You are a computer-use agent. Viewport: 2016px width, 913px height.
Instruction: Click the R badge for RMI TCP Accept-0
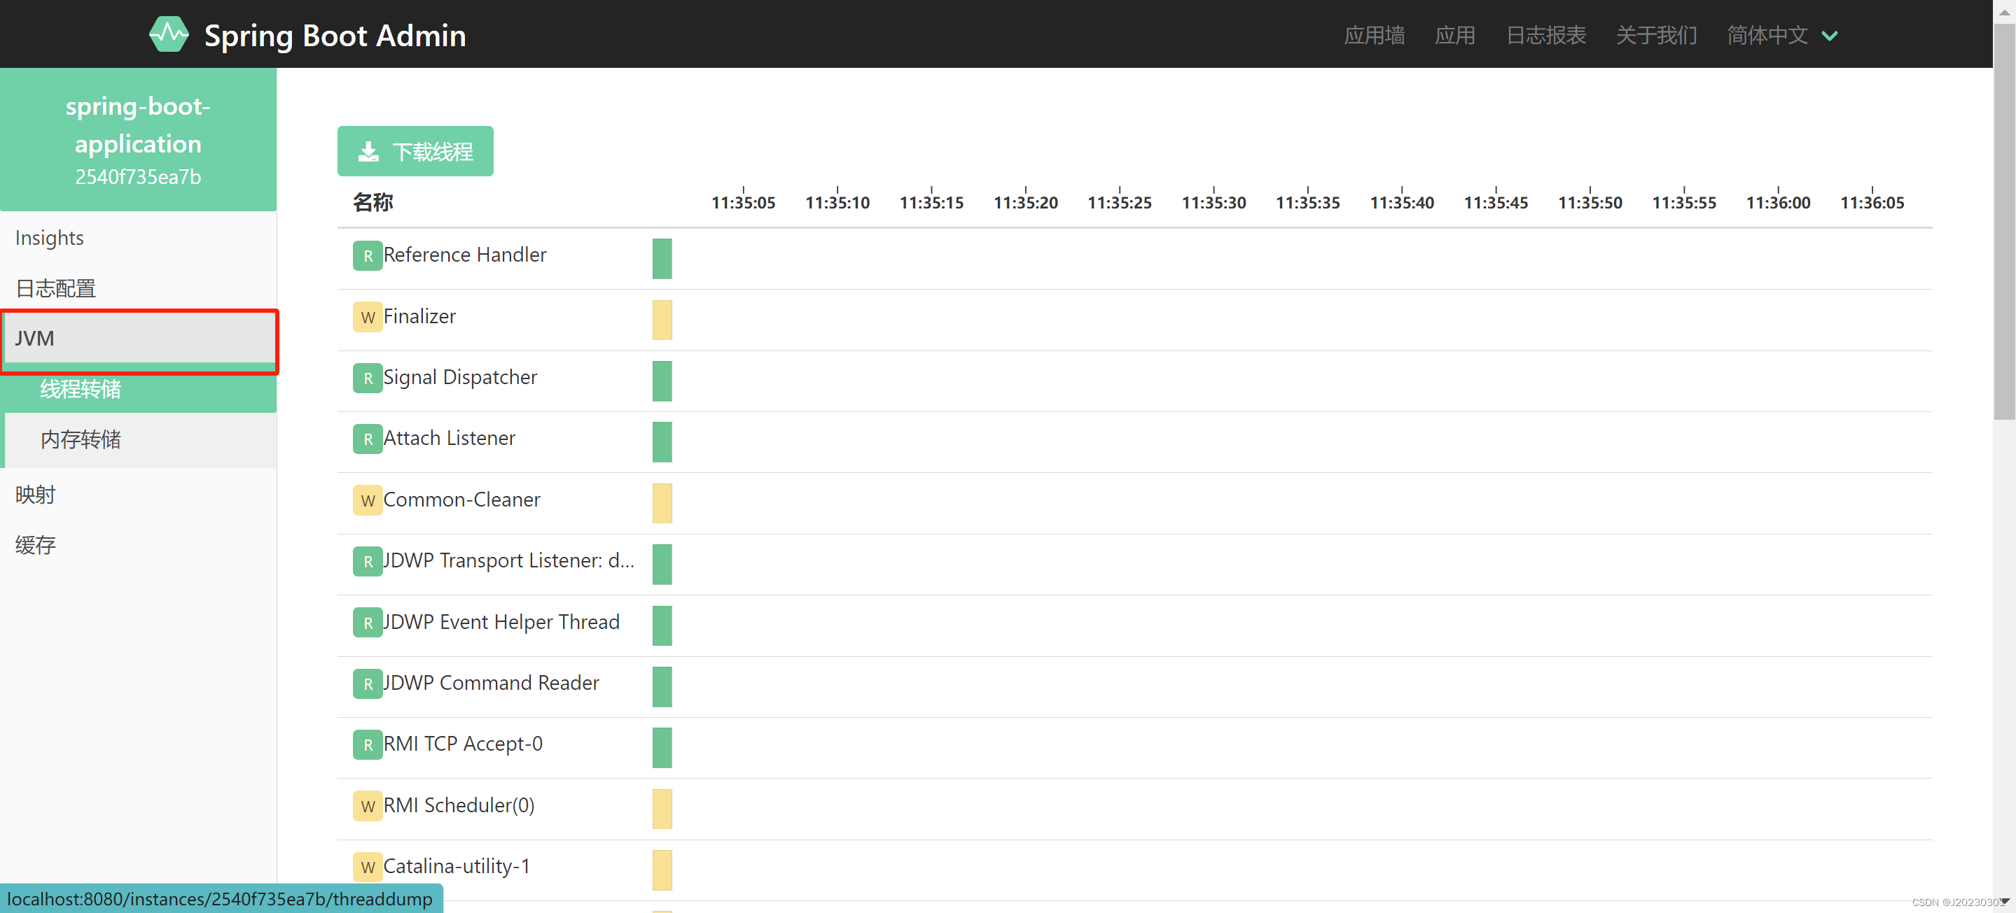tap(367, 745)
